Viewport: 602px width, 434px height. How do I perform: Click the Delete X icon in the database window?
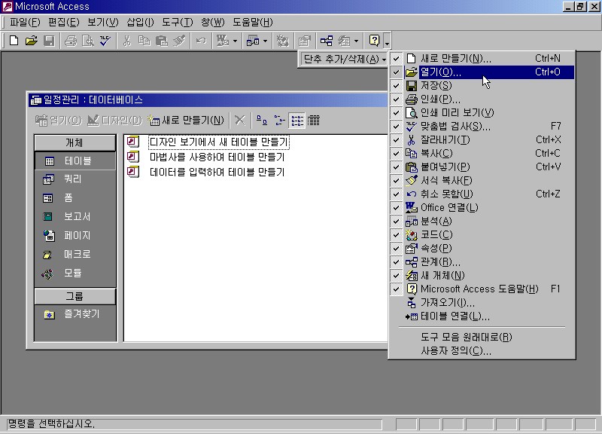tap(240, 121)
